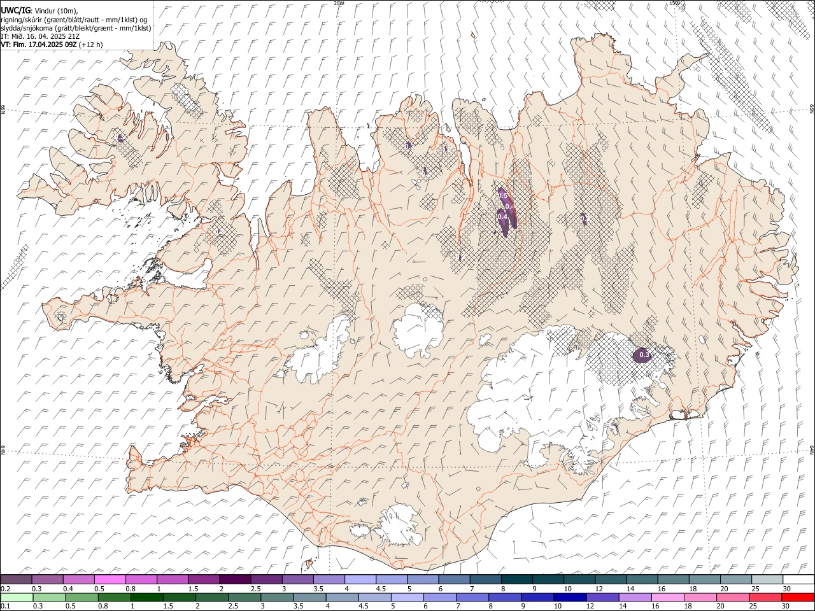Click the 'UWC/IG: Vindur (10m),' title text

click(x=39, y=10)
